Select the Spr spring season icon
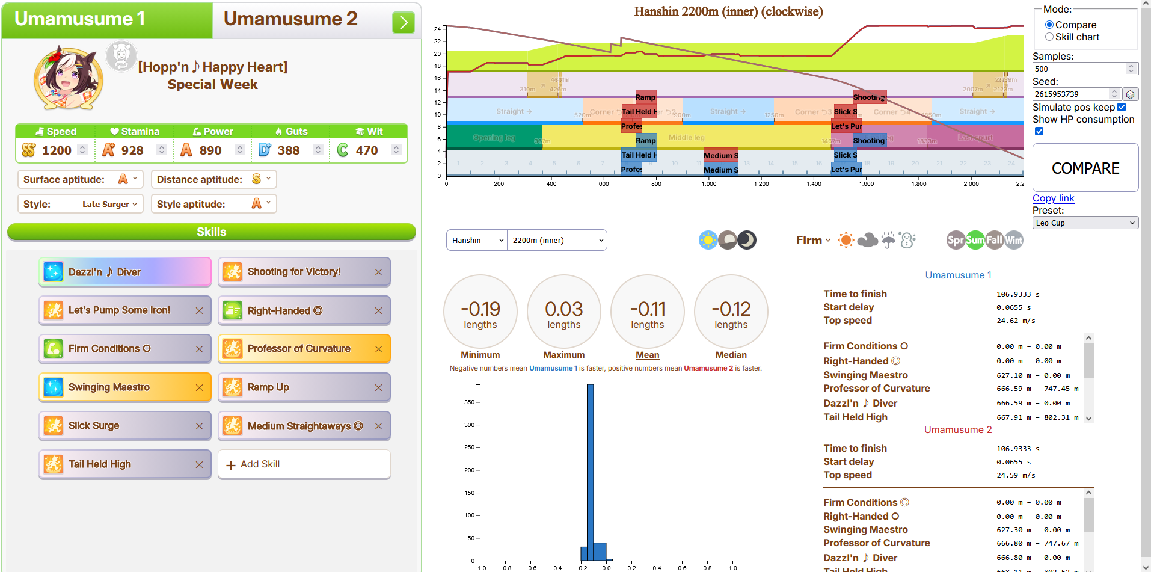The image size is (1151, 572). [x=956, y=241]
